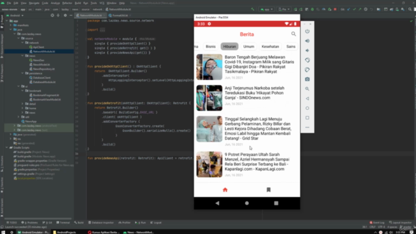Screen dimensions: 416x234
Task: Collapse all in project panel
Action: click(x=58, y=16)
